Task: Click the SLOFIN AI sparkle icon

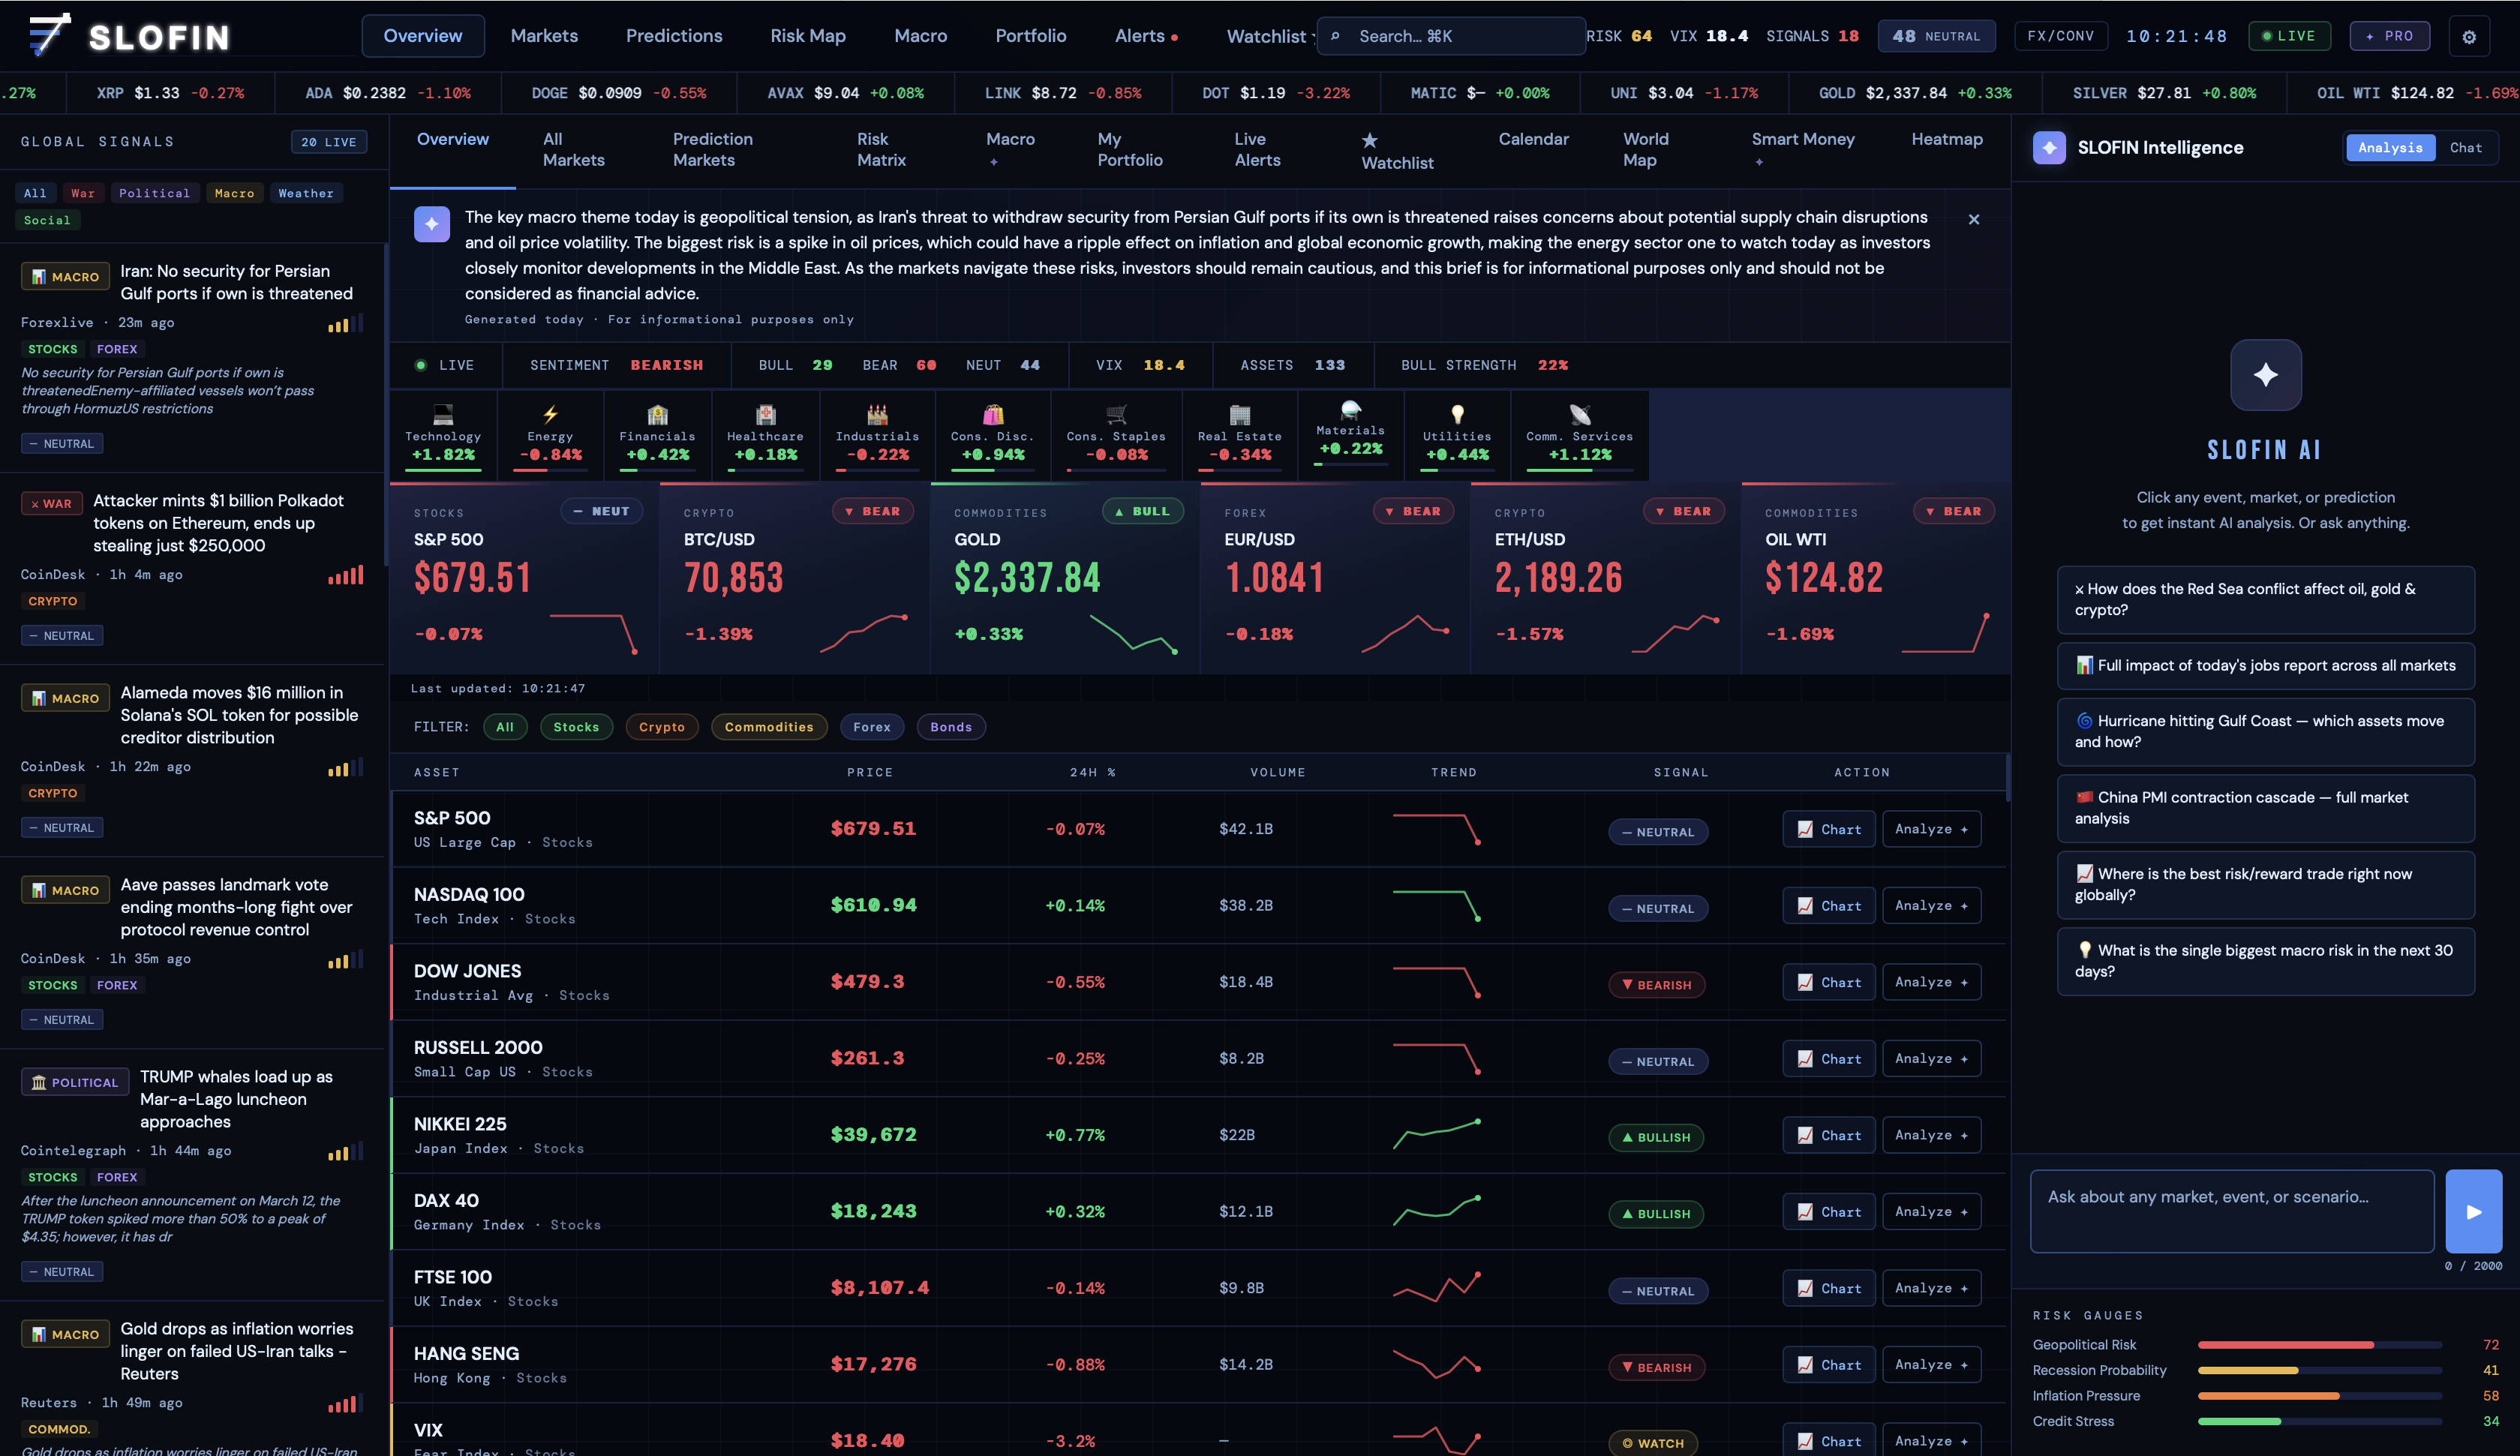Action: click(2265, 375)
